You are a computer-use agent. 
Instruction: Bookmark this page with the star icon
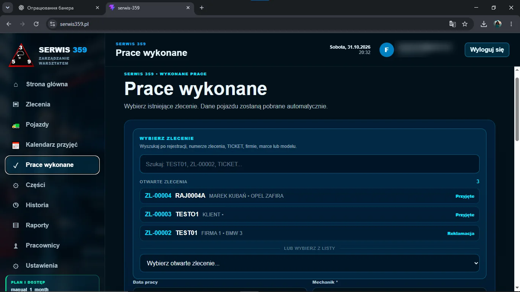(x=465, y=24)
